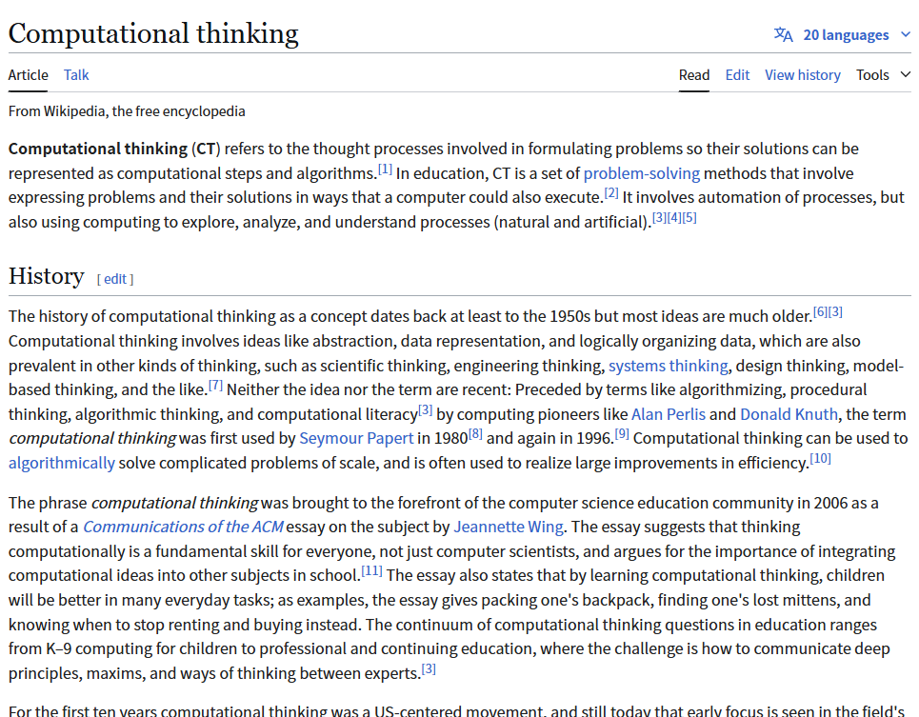Jump to citation [4] in intro
Image resolution: width=919 pixels, height=717 pixels.
click(674, 217)
